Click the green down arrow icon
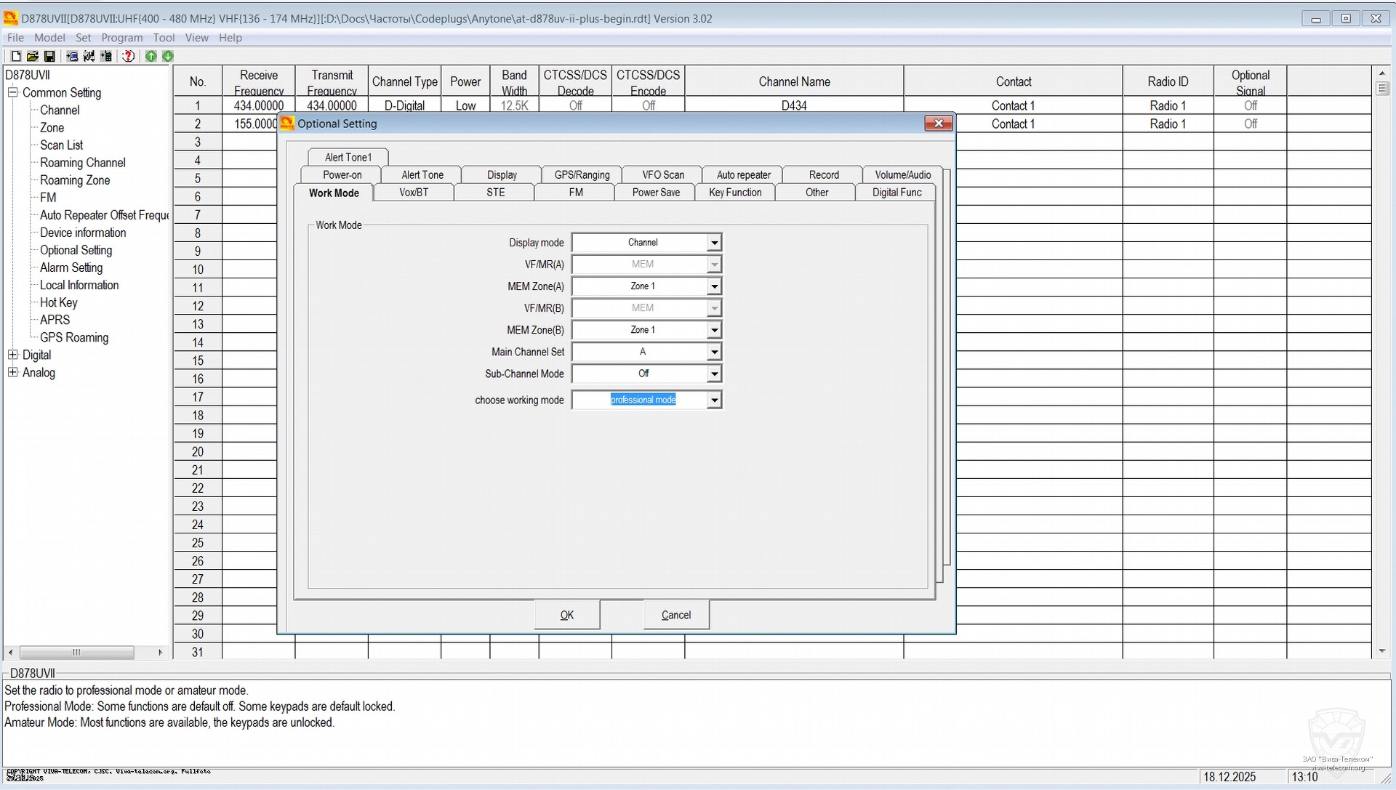 (168, 56)
